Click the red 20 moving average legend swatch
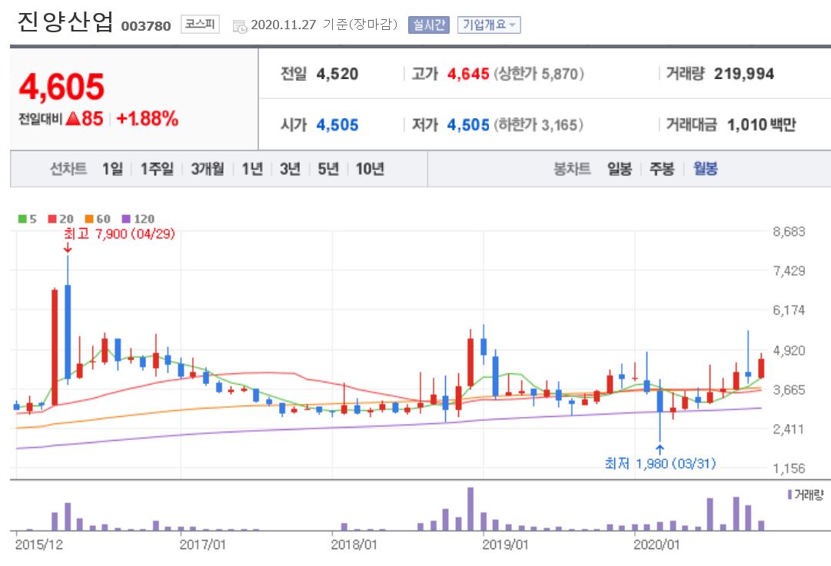The height and width of the screenshot is (566, 831). coord(52,219)
